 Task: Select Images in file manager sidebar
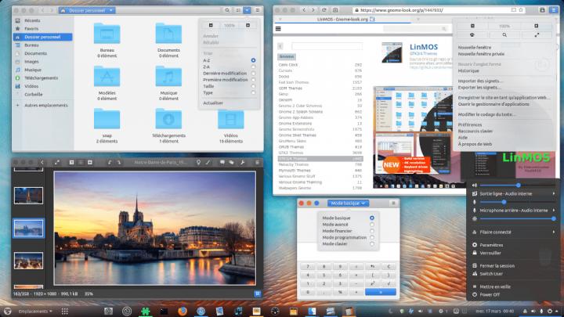31,61
